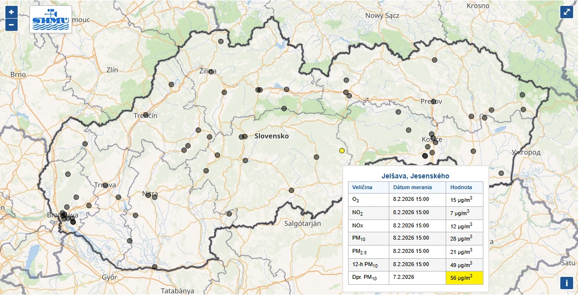
Task: Click the 12-h PM10 row label
Action: (x=366, y=265)
